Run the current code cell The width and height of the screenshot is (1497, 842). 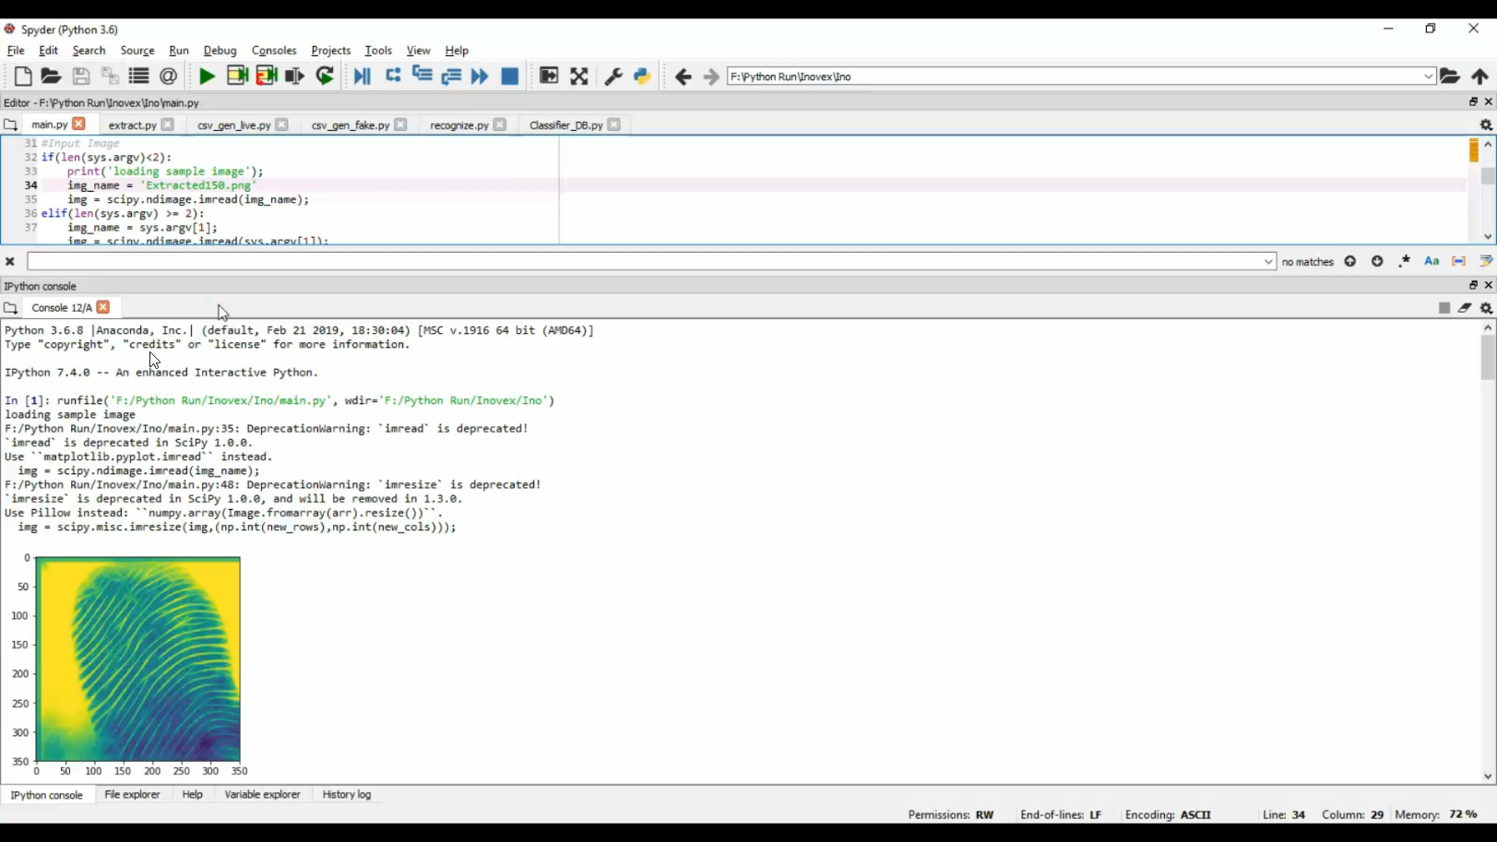(237, 77)
